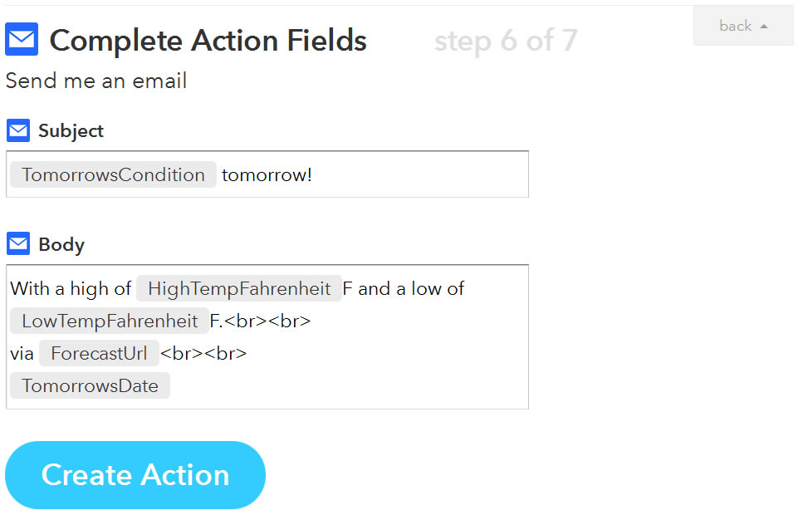Click the Body label text
The height and width of the screenshot is (515, 798).
click(x=61, y=245)
